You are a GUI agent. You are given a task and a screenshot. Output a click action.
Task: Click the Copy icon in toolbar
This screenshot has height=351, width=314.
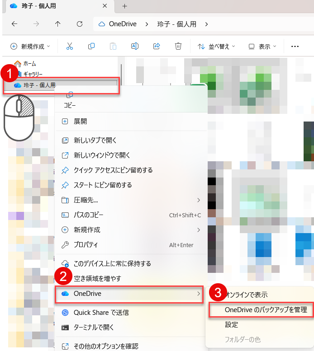(x=91, y=46)
